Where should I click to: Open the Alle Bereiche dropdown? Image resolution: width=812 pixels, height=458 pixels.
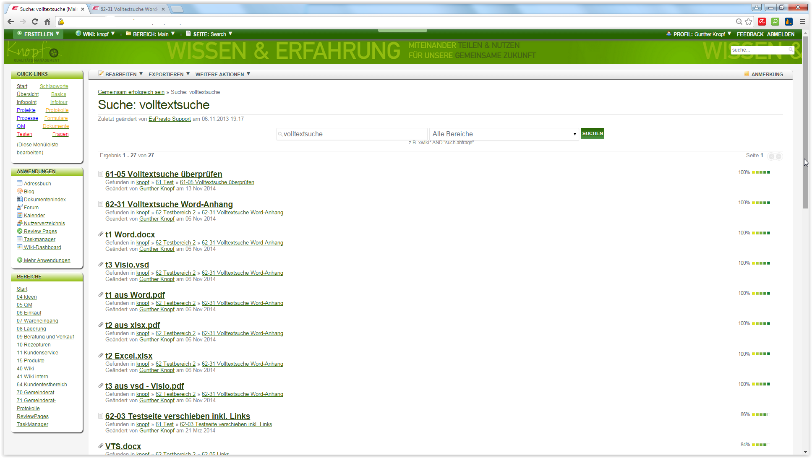[x=504, y=134]
